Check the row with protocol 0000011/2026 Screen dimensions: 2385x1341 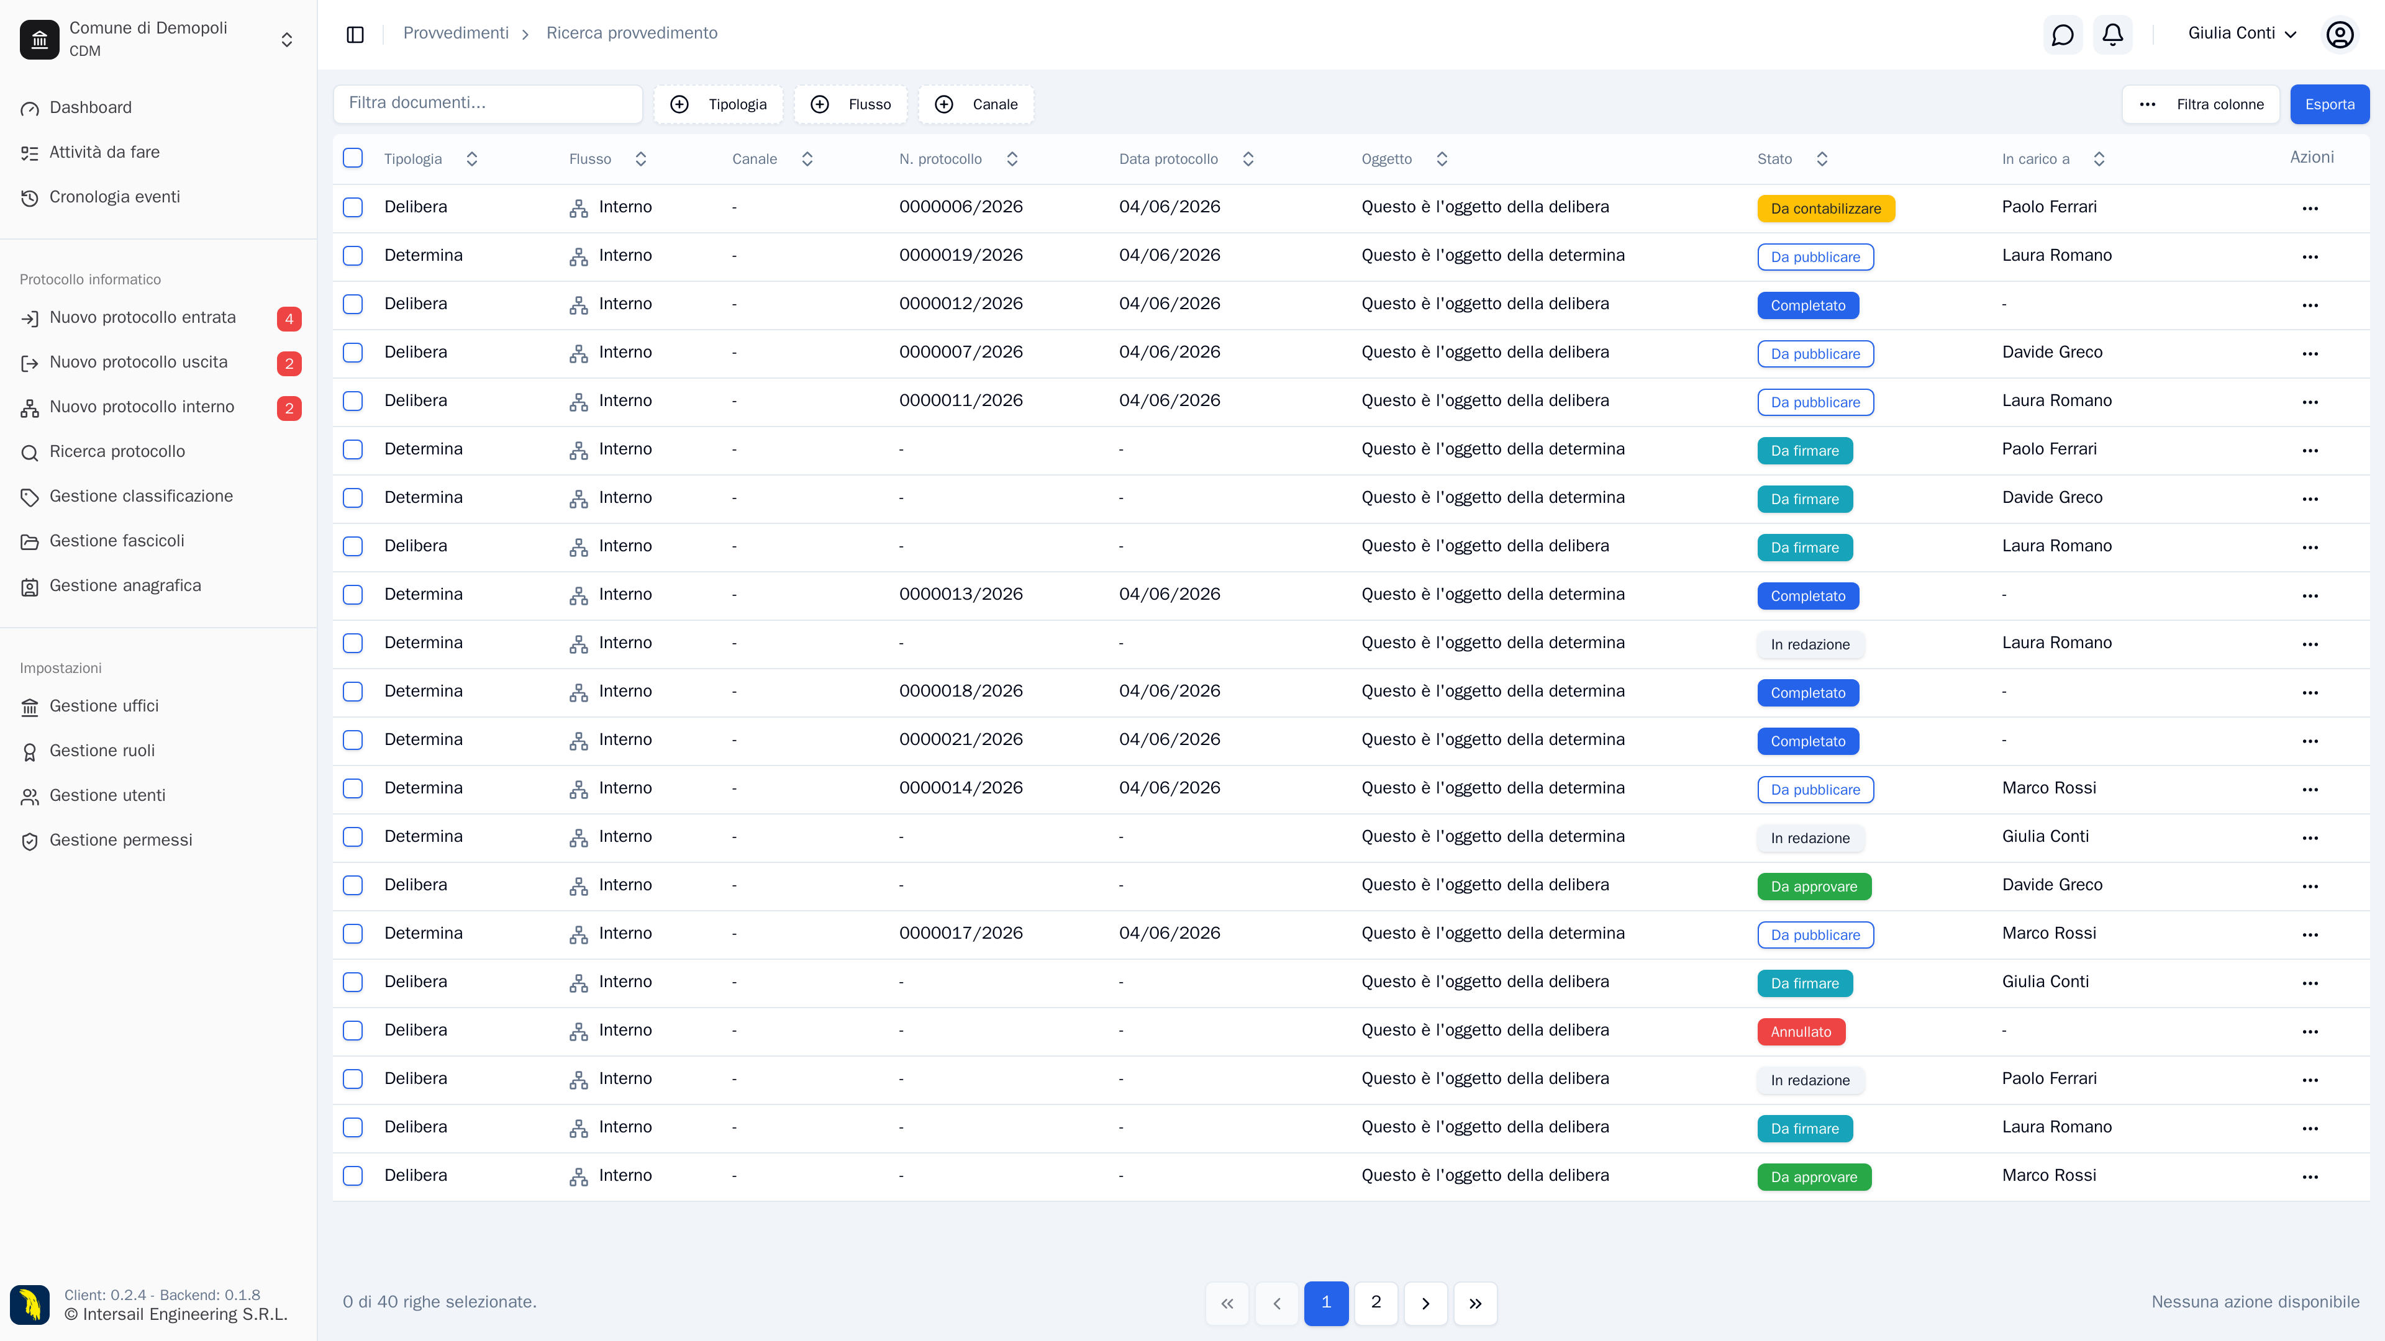pos(353,400)
